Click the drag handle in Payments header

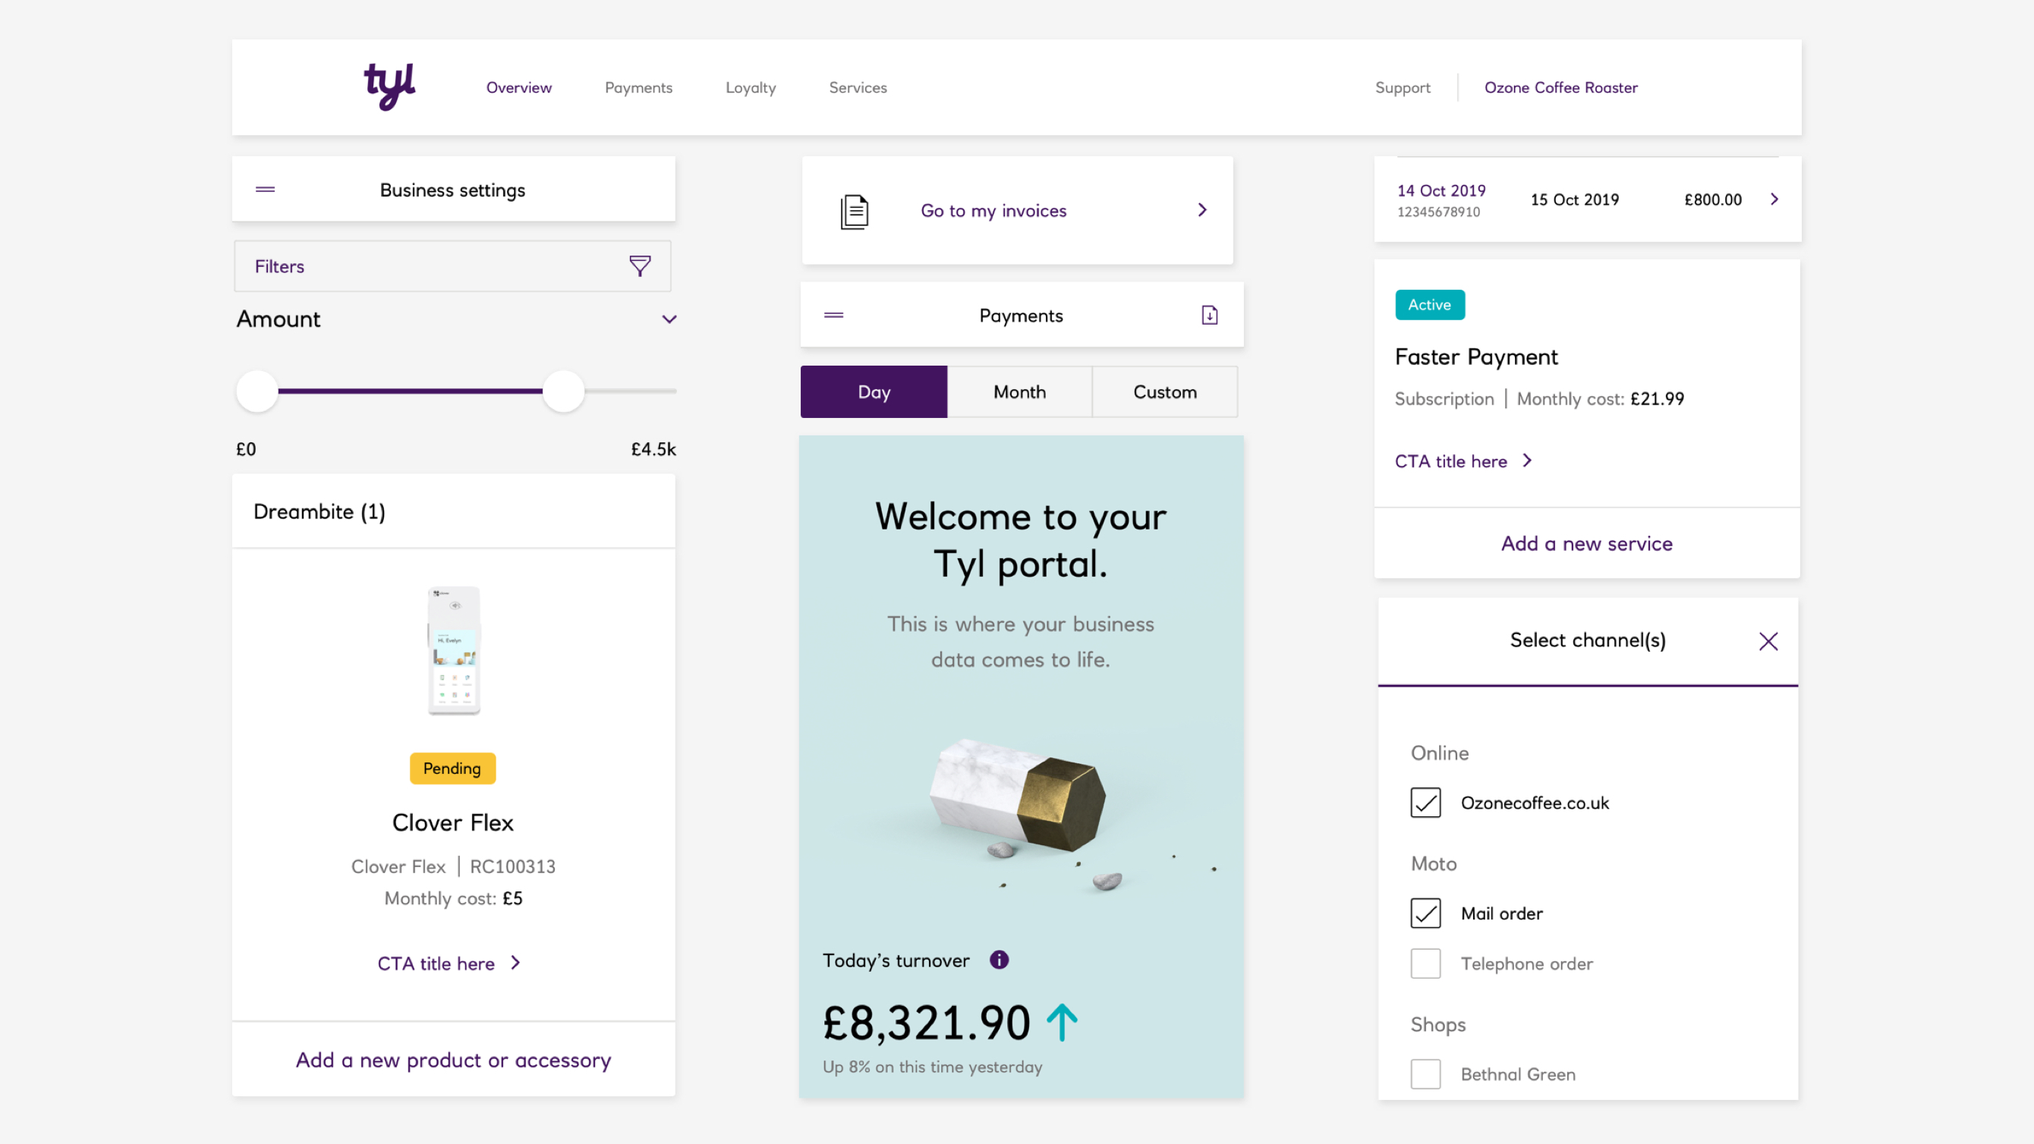pyautogui.click(x=834, y=315)
